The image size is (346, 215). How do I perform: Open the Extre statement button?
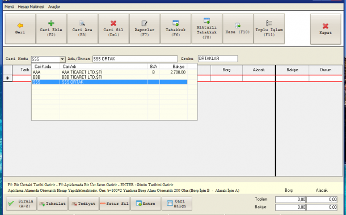click(x=146, y=204)
